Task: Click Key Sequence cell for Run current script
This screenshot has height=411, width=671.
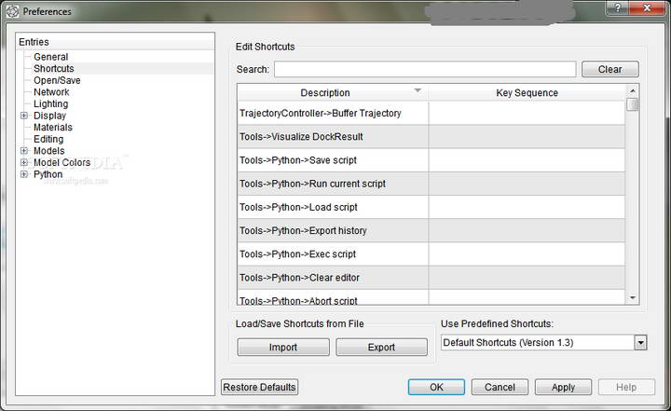Action: (x=527, y=184)
